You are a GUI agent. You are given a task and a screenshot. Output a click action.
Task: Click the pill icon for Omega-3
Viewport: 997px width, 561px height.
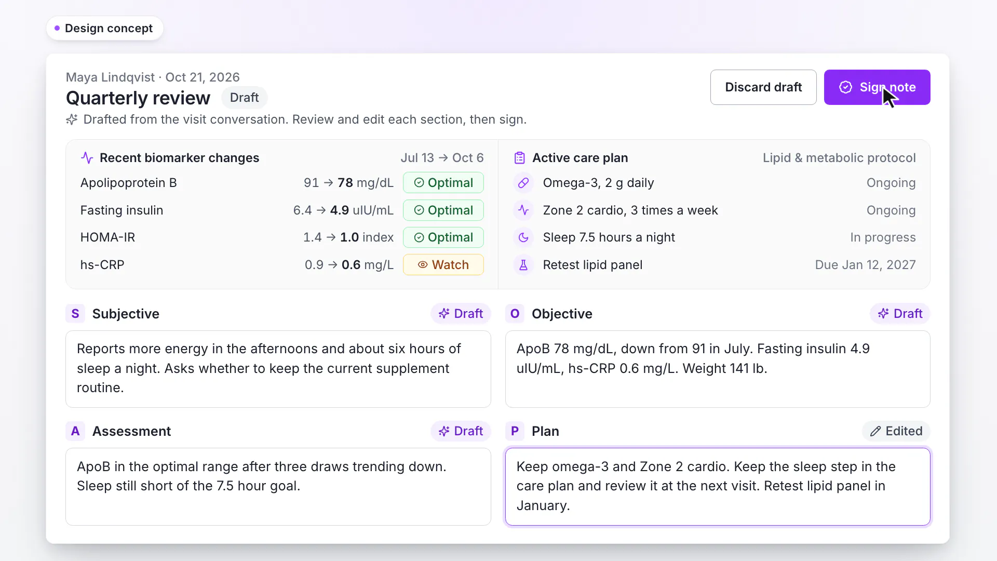point(523,183)
